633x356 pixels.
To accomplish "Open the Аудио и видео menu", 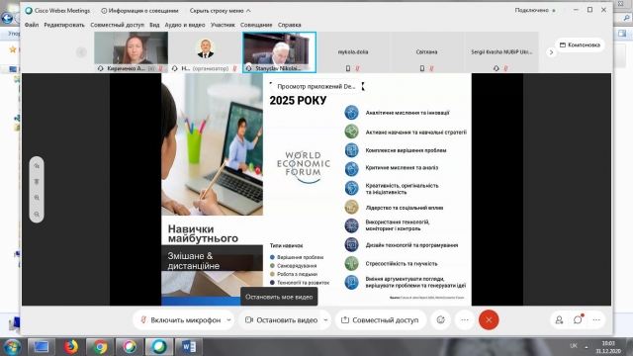I will pyautogui.click(x=185, y=25).
